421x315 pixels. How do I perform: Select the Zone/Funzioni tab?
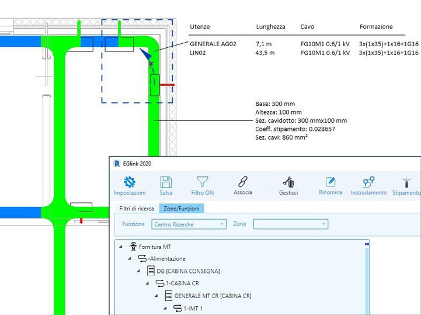click(x=182, y=208)
